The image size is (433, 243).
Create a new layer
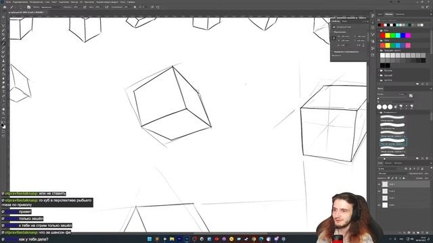[x=422, y=232]
